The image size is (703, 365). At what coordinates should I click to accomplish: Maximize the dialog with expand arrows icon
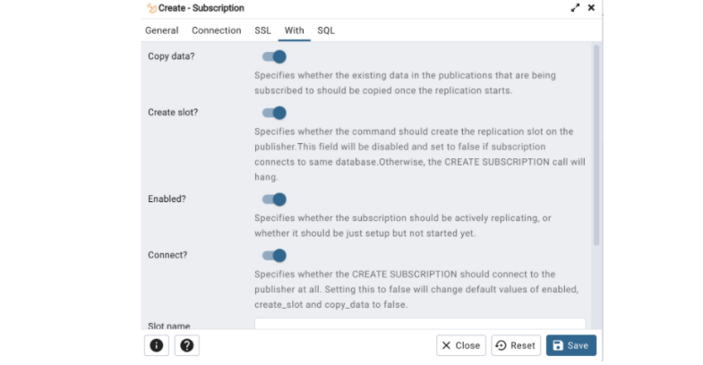tap(575, 8)
